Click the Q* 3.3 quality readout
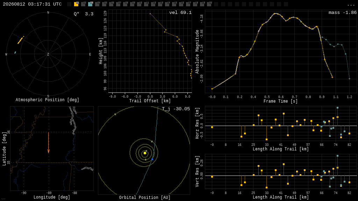This screenshot has height=201, width=358. click(x=84, y=14)
